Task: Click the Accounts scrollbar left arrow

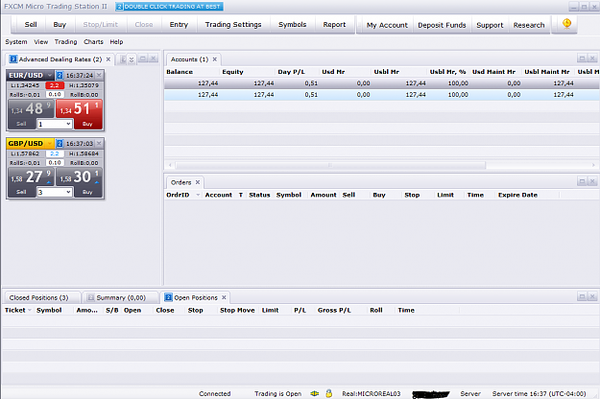Action: pyautogui.click(x=170, y=165)
